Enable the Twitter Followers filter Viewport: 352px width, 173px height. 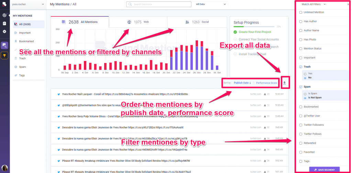click(x=301, y=125)
